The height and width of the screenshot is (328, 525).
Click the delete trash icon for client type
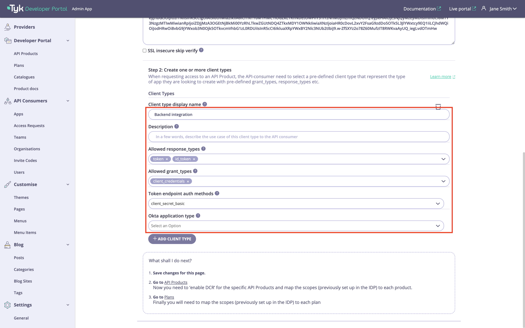point(438,107)
